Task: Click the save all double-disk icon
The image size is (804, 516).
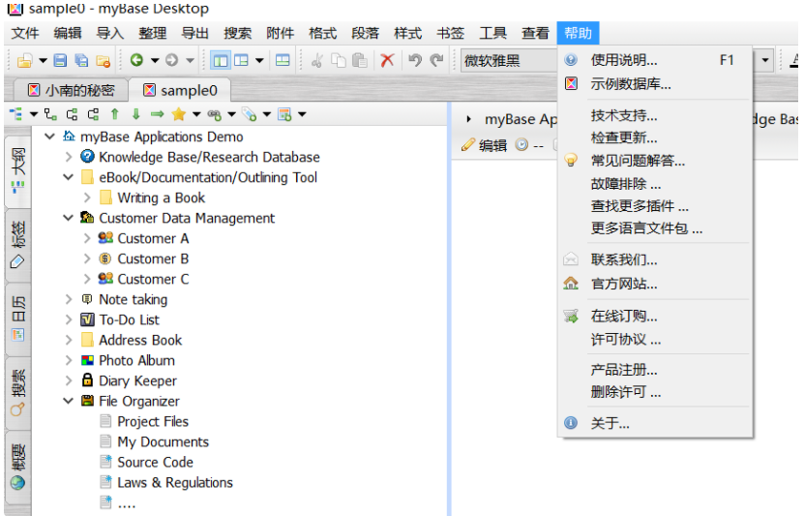Action: (81, 61)
